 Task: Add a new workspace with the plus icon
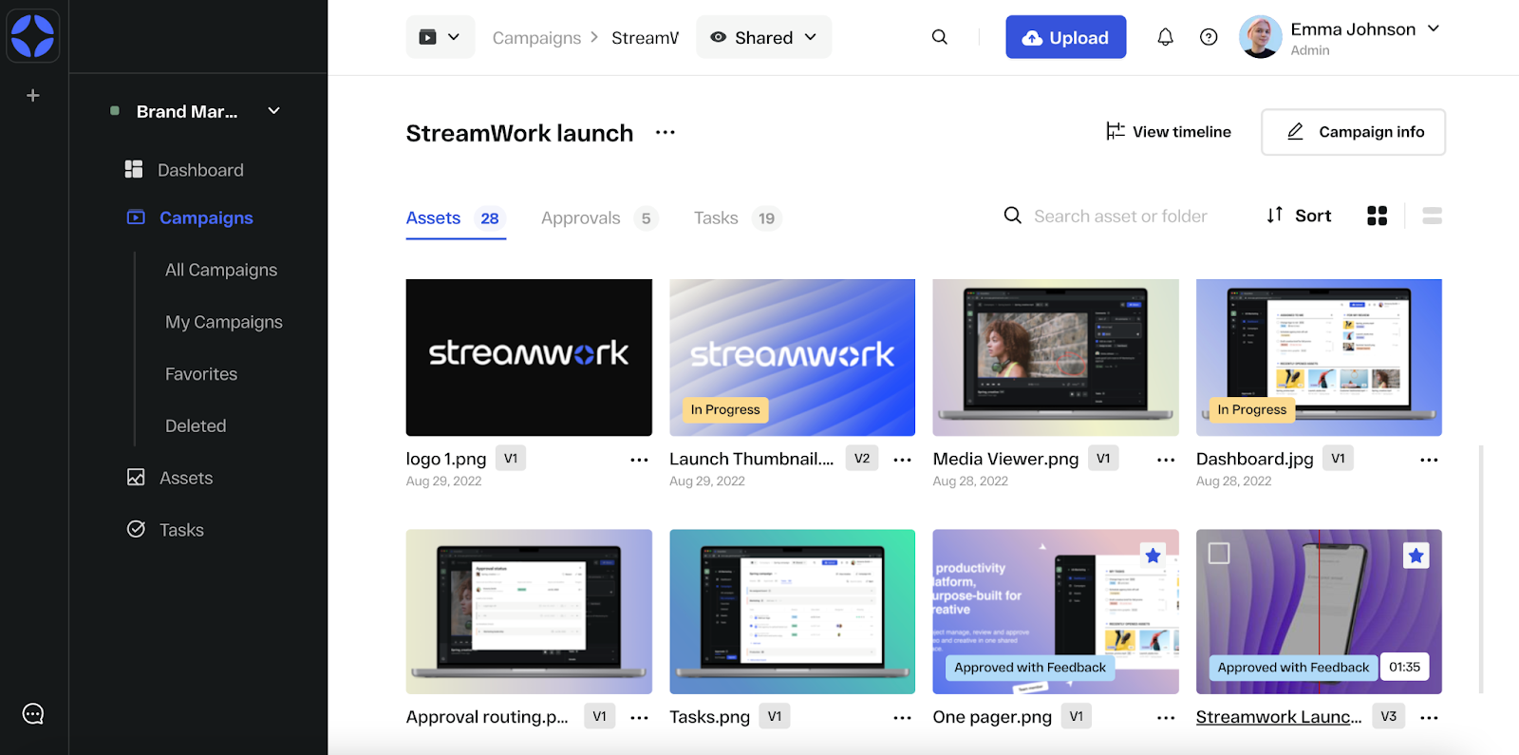[x=33, y=96]
